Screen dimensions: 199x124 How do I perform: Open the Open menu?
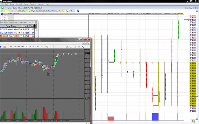pos(26,4)
